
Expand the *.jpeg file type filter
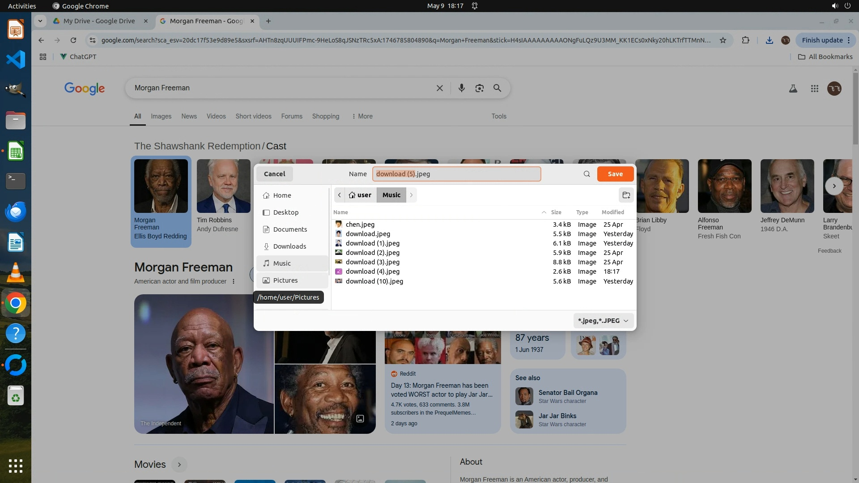[603, 321]
